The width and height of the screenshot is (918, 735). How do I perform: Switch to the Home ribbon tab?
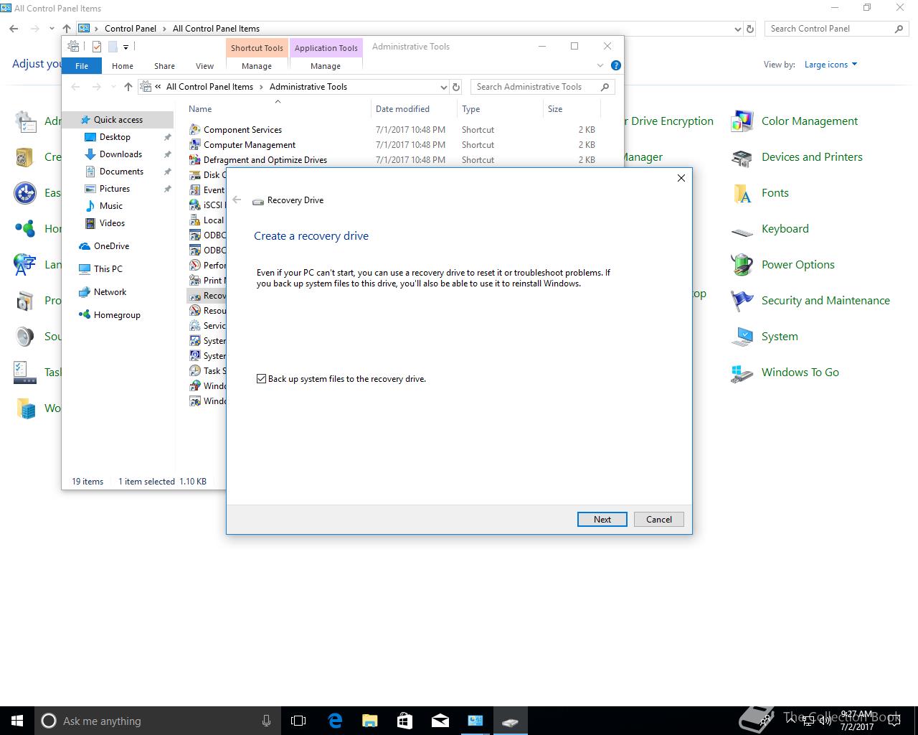point(123,66)
